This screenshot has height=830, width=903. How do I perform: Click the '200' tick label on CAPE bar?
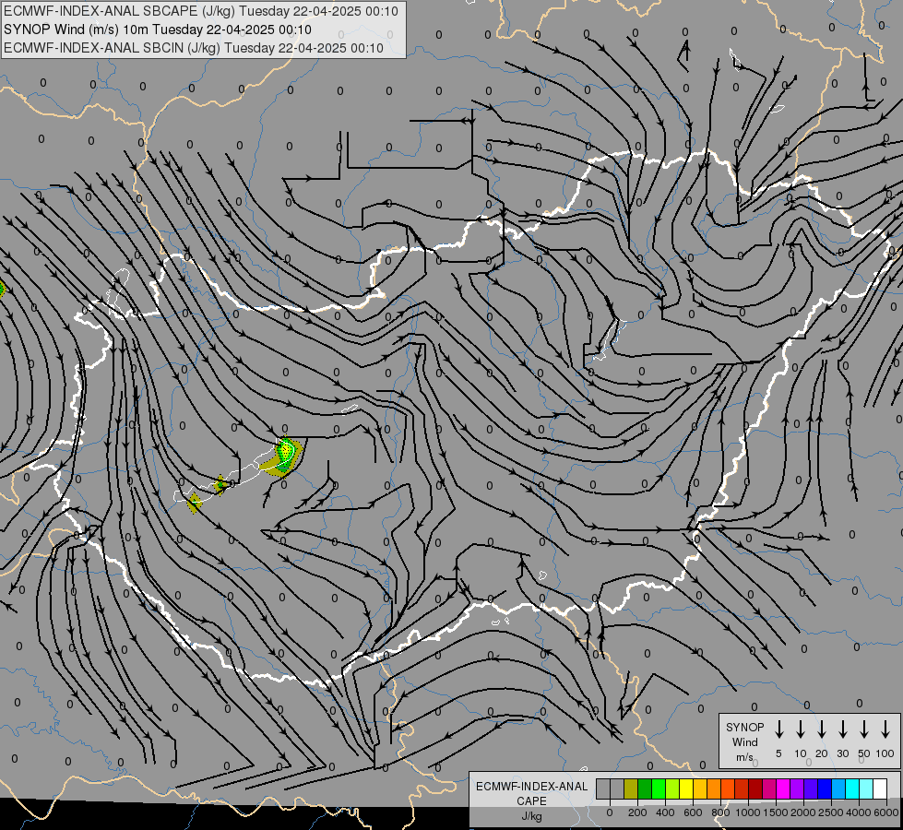click(x=637, y=812)
